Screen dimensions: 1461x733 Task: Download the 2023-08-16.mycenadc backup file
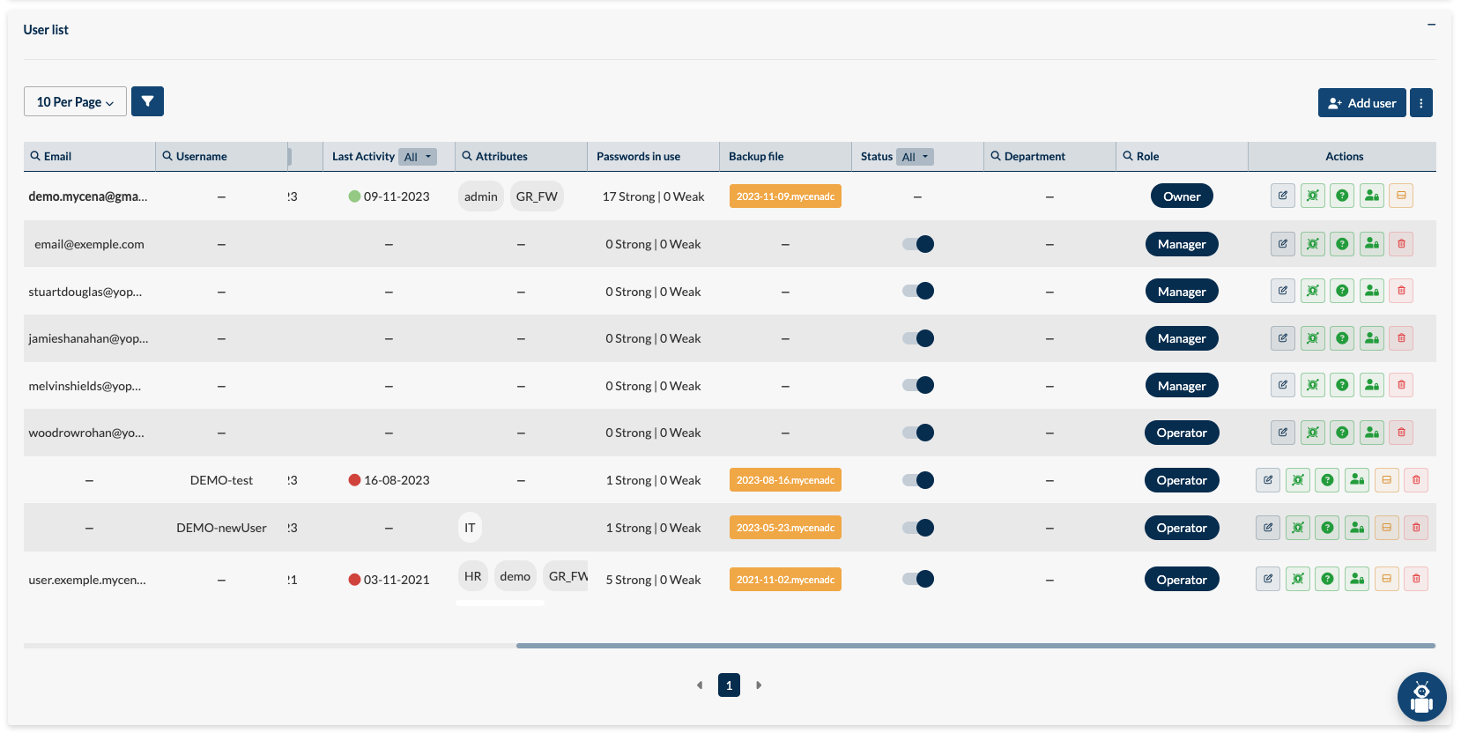point(785,480)
